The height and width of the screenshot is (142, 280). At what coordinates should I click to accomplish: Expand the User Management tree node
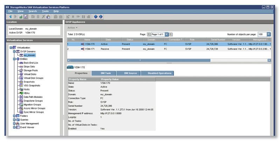coord(14,124)
